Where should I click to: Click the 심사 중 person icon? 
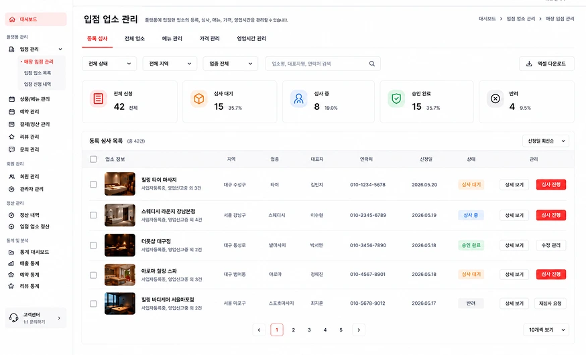(298, 99)
